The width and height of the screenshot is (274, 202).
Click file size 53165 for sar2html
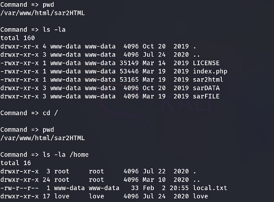[x=129, y=80]
